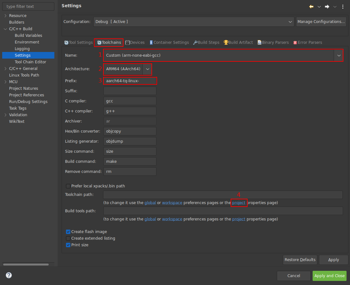Click the type filter text box

click(x=28, y=7)
